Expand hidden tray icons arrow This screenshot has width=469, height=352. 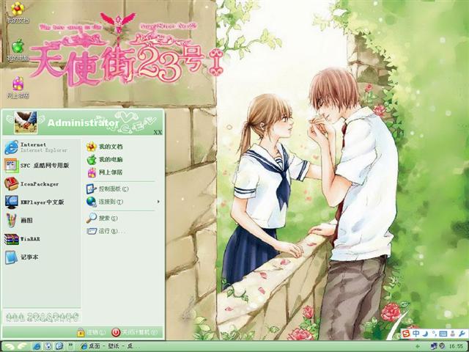pos(418,346)
